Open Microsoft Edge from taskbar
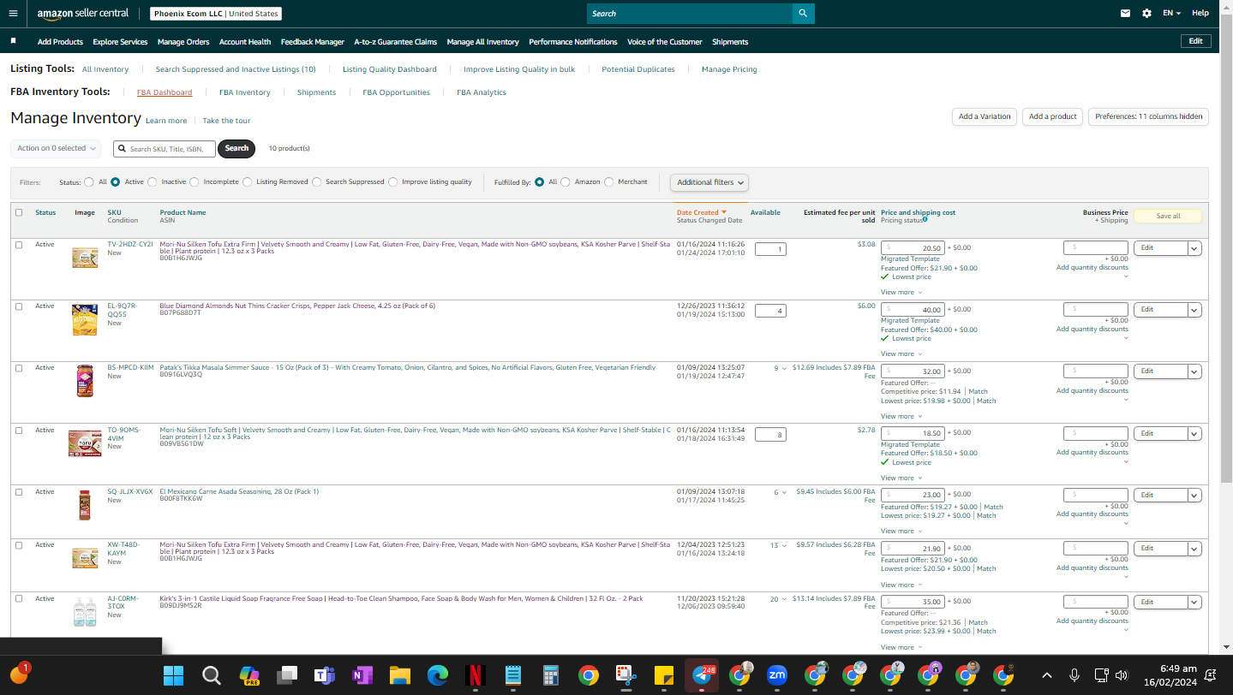This screenshot has width=1233, height=695. [x=437, y=675]
